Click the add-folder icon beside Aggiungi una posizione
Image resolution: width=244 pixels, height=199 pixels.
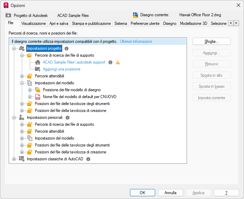[38, 69]
